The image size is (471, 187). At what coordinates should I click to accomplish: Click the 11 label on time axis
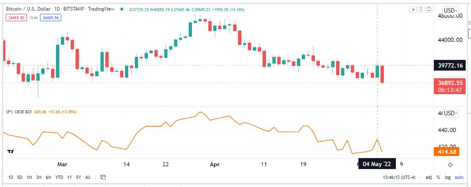[x=264, y=164]
